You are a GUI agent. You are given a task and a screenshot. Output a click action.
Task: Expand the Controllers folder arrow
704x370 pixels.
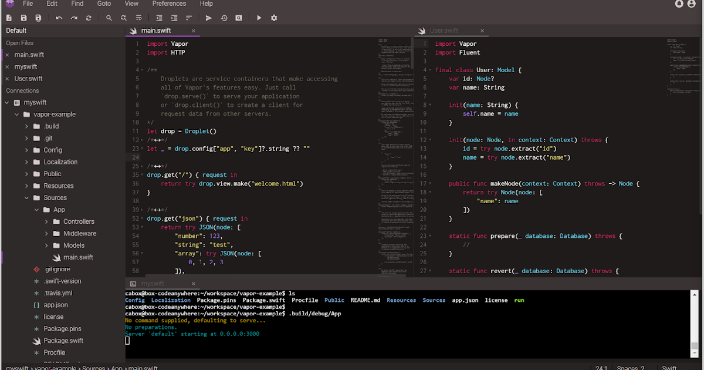coord(47,222)
